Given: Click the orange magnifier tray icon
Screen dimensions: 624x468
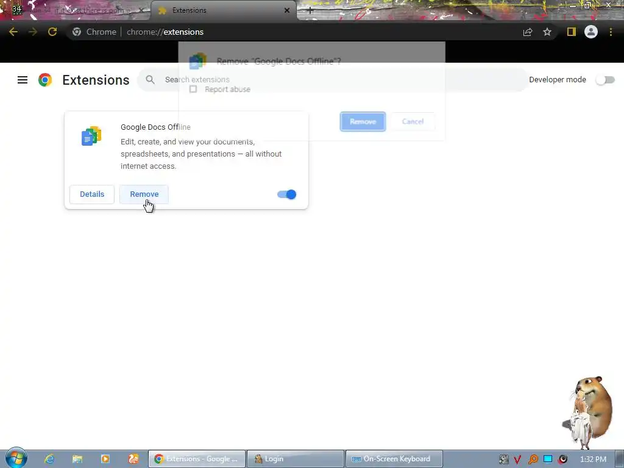Looking at the screenshot, I should pos(533,459).
